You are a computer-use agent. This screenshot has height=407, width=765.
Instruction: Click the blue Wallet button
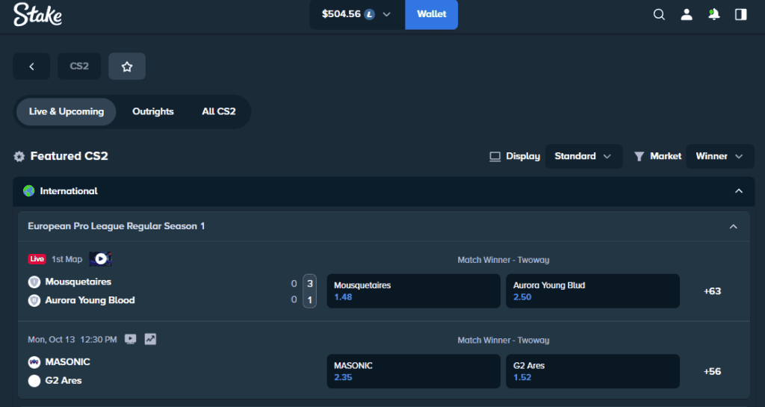(431, 14)
